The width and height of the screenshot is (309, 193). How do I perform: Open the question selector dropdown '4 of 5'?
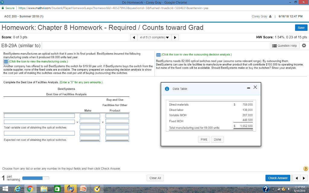tap(154, 37)
